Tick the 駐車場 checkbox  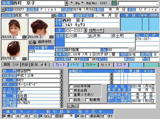(x=87, y=100)
